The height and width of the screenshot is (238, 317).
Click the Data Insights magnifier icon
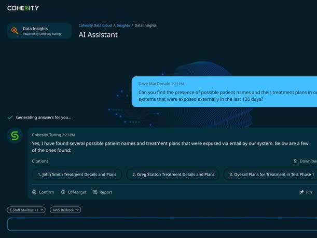coord(15,31)
